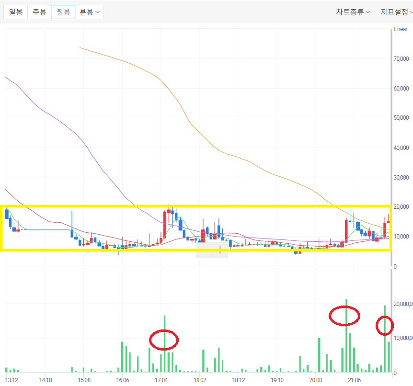Viewport: 413px width, 386px height.
Task: Click the 18.02 date axis label
Action: 200,380
